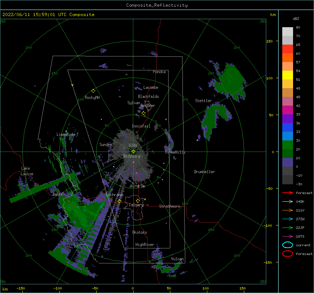This screenshot has height=293, width=314.
Task: Click the cyan 'current' ellipse in legend
Action: point(287,245)
